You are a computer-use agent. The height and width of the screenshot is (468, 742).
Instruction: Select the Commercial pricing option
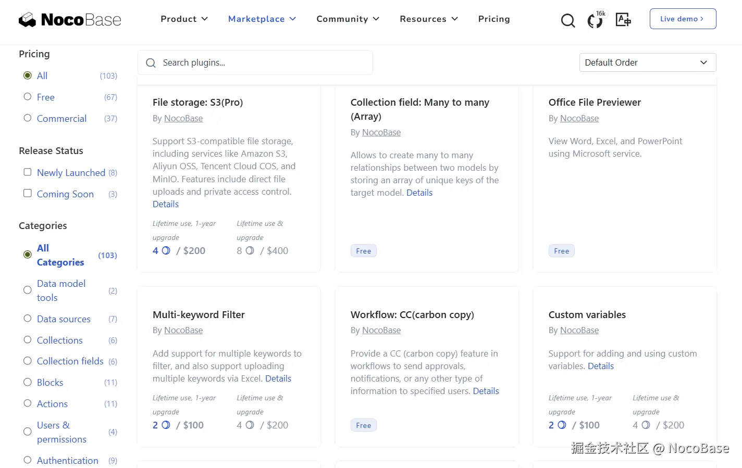pyautogui.click(x=28, y=118)
